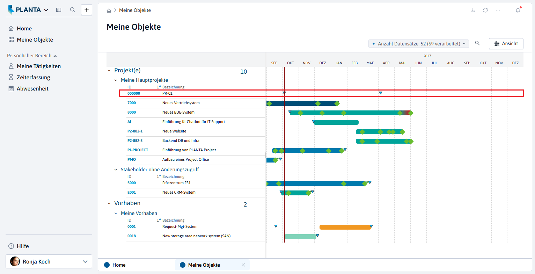The image size is (535, 274).
Task: Click the SAN light green Gantt bar
Action: [x=300, y=237]
